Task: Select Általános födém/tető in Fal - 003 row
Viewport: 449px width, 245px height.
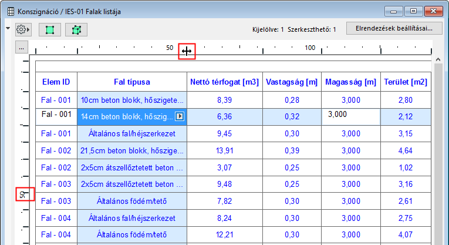Action: 132,201
